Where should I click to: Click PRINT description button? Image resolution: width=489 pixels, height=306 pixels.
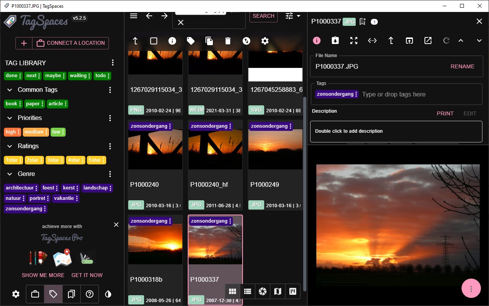coord(445,113)
